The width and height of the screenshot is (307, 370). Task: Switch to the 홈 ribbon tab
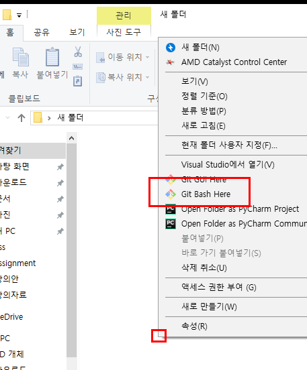pyautogui.click(x=10, y=32)
